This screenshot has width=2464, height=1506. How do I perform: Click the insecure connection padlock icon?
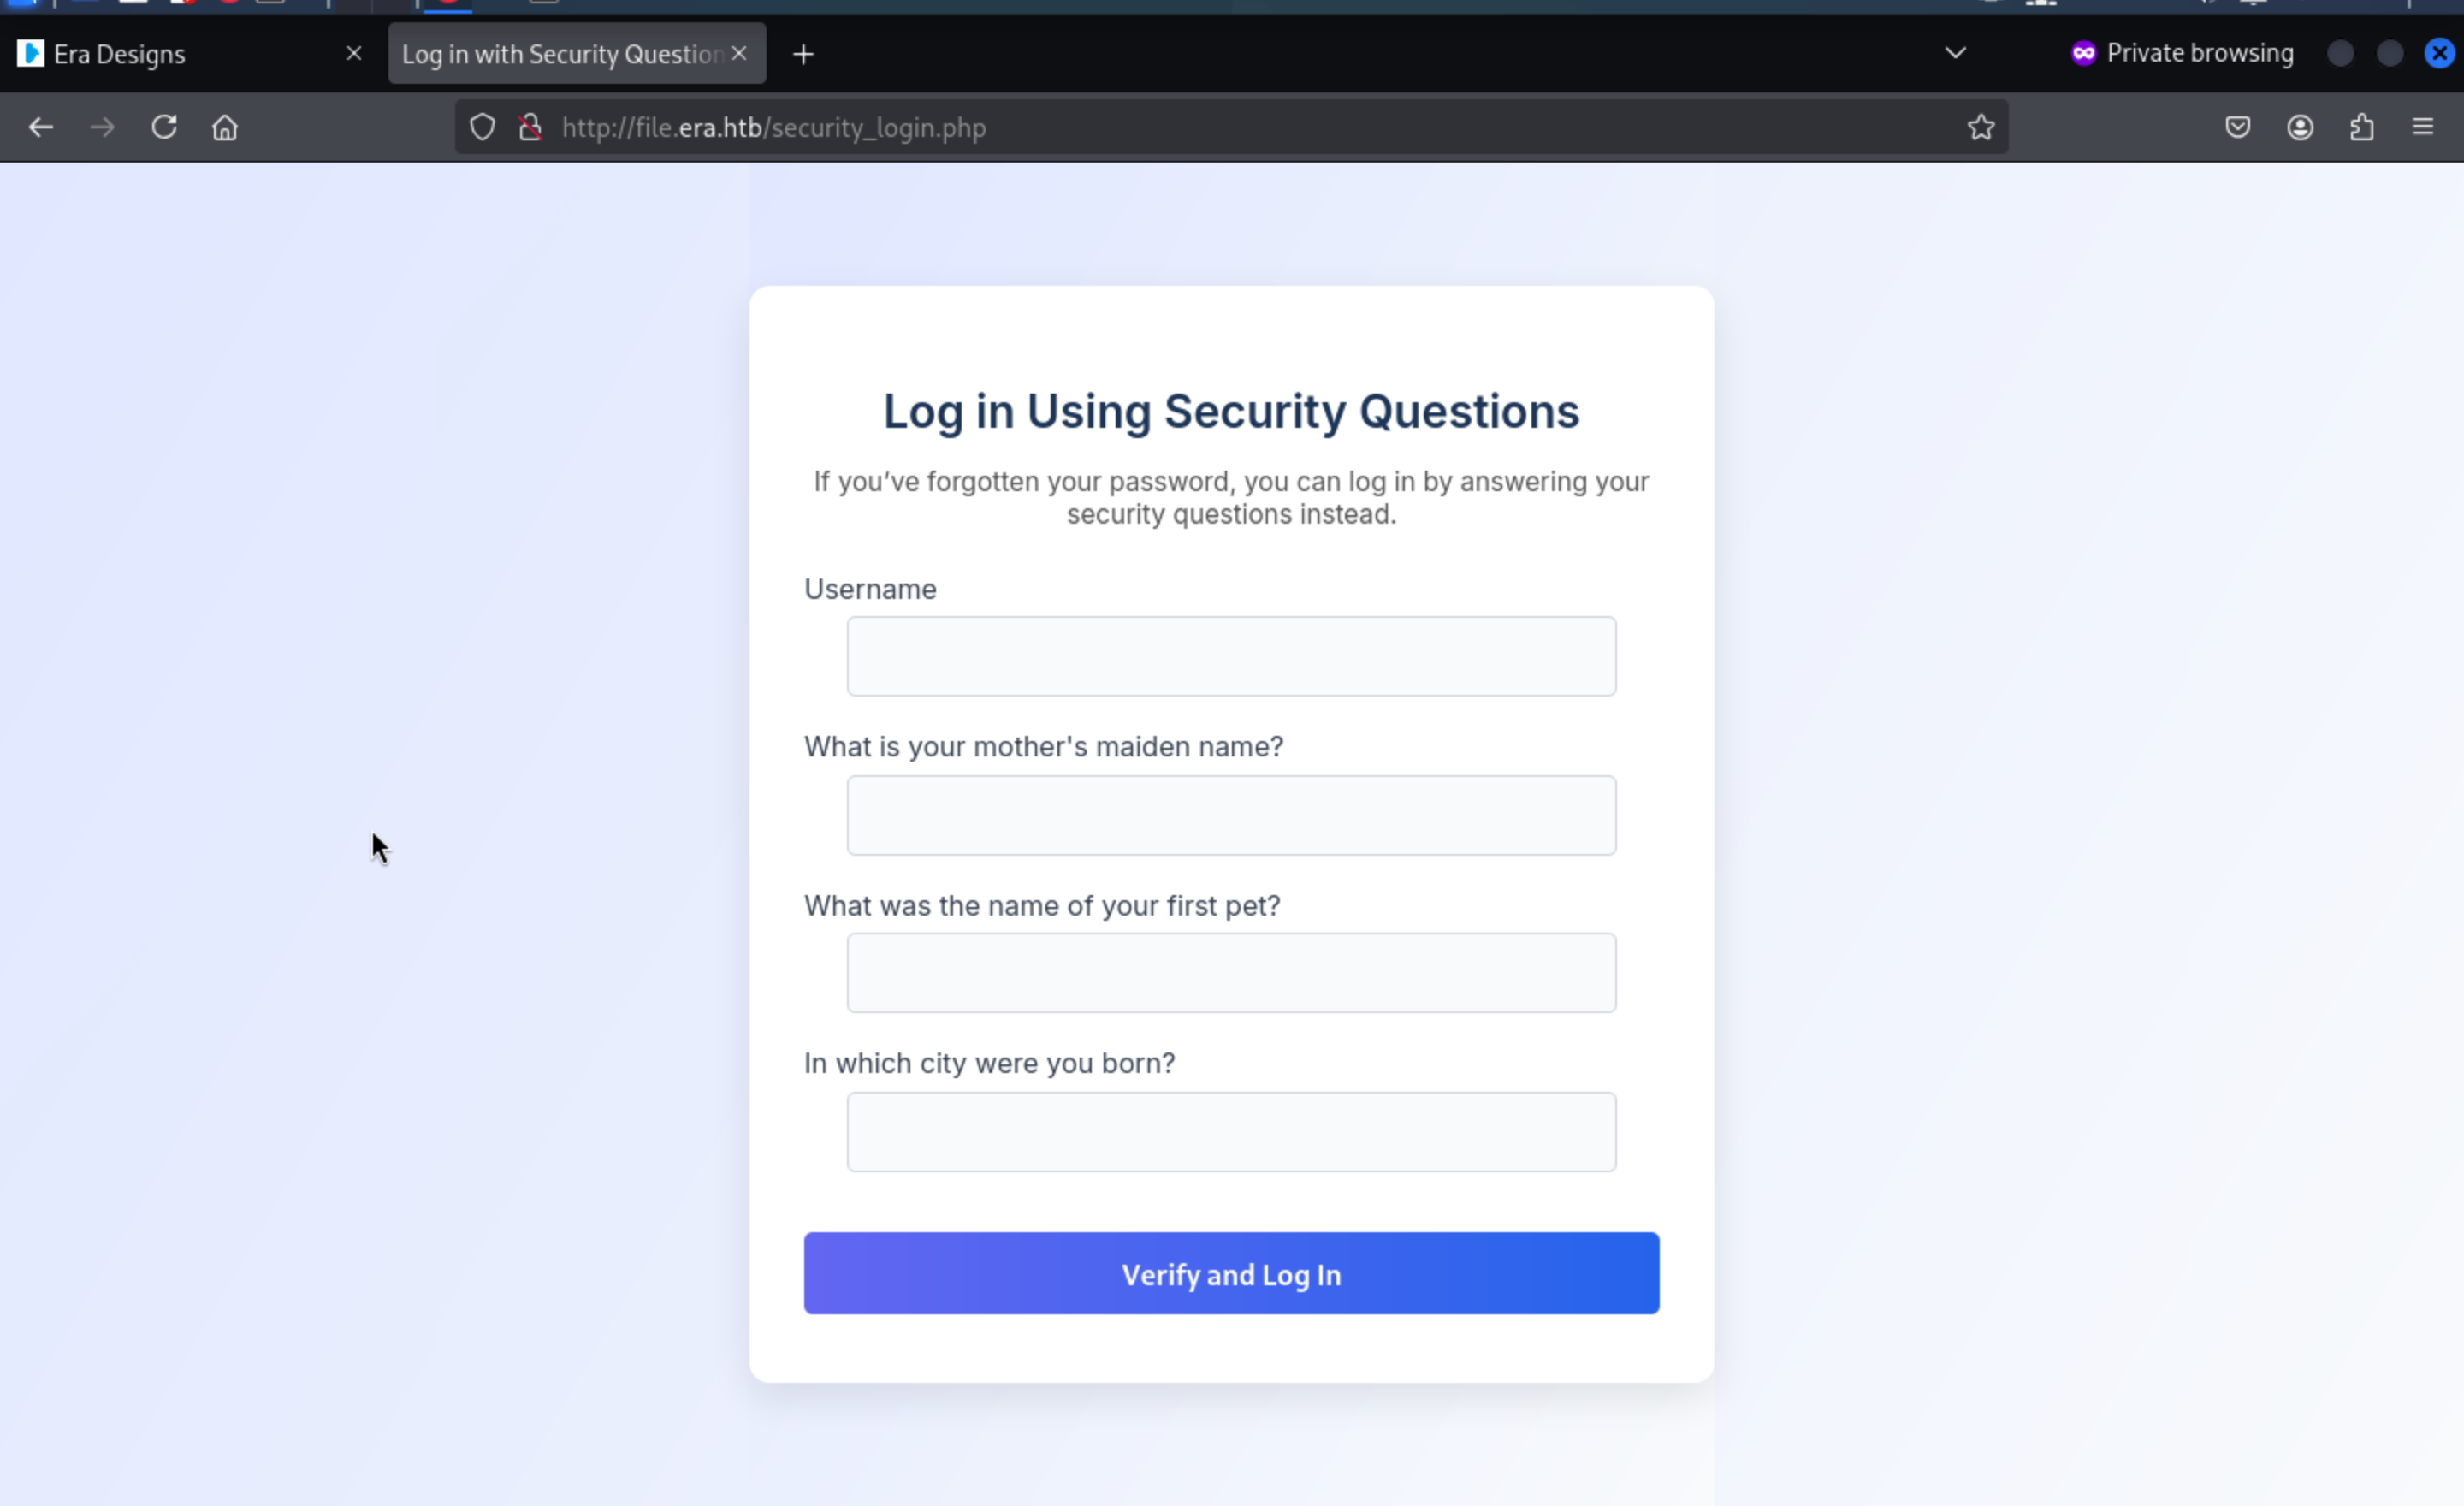point(531,128)
